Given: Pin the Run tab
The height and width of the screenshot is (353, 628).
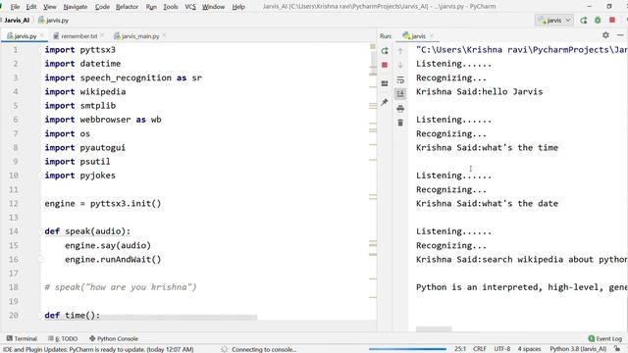Looking at the screenshot, I should coord(385,102).
